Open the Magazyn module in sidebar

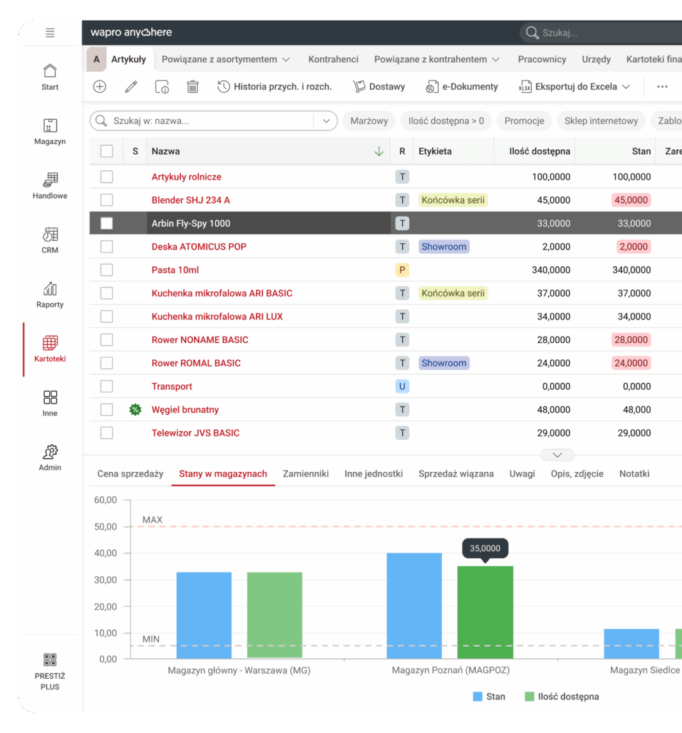50,131
